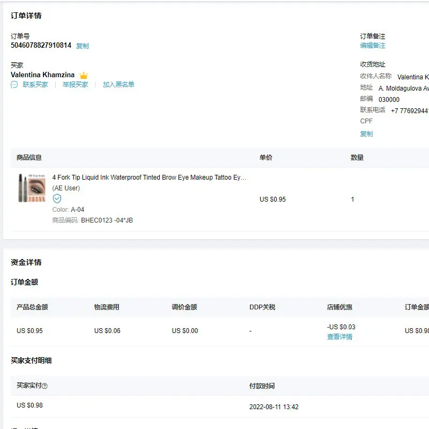The width and height of the screenshot is (429, 429).
Task: Copy the order number 5046078827910814
Action: pyautogui.click(x=82, y=46)
